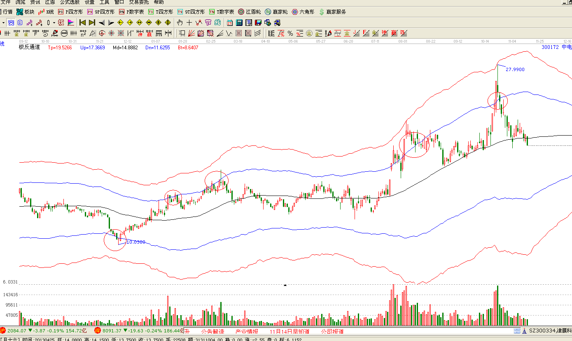This screenshot has height=341, width=572.
Task: Click the 六角形 hexagon chart button
Action: coord(303,12)
